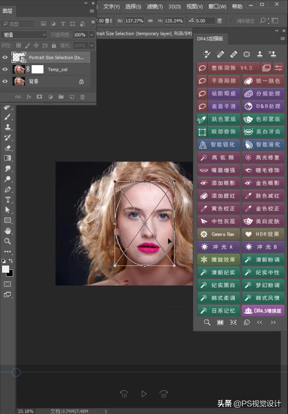The image size is (288, 414).
Task: Click the delete layer trash icon
Action: click(82, 97)
